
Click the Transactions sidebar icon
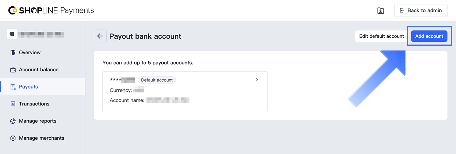[13, 104]
